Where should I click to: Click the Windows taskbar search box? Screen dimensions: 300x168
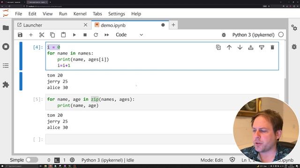pyautogui.click(x=21, y=166)
